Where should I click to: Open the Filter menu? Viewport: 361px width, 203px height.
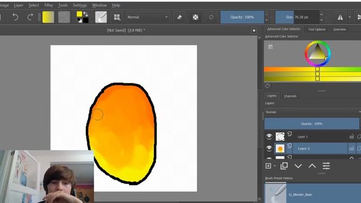tap(49, 5)
